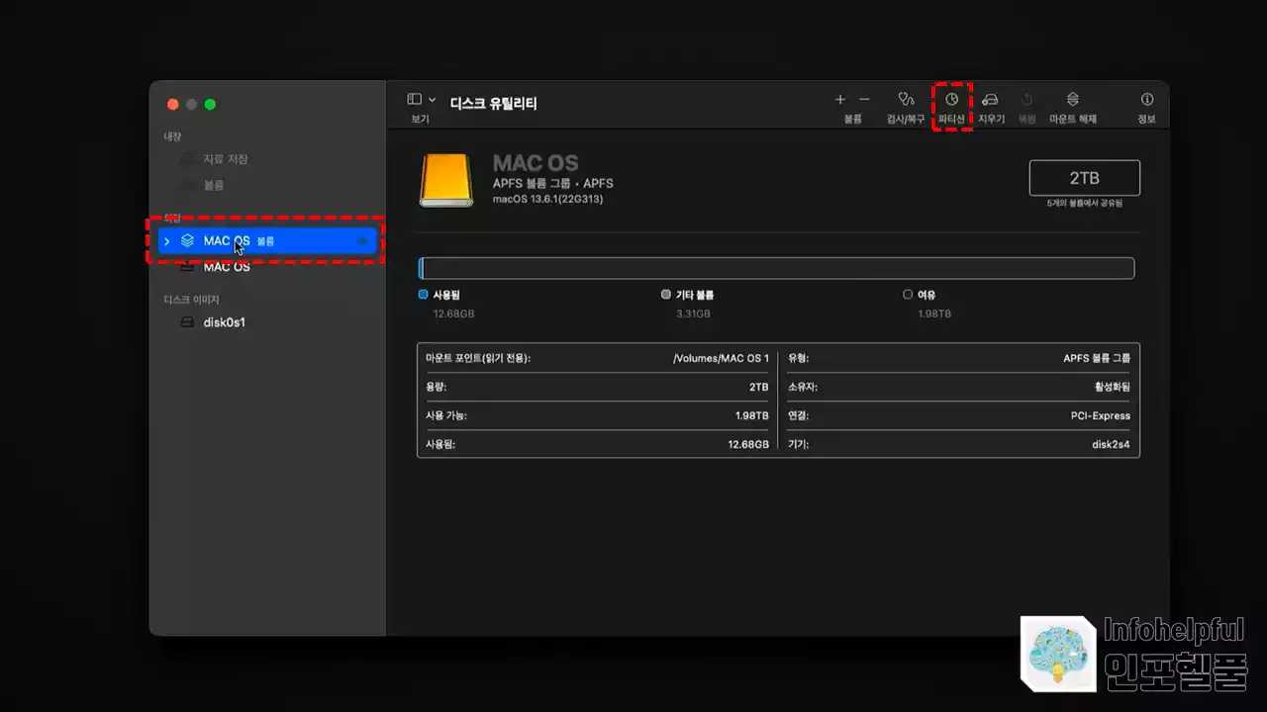Close the Disk Utility window
The height and width of the screenshot is (712, 1267).
tap(173, 105)
